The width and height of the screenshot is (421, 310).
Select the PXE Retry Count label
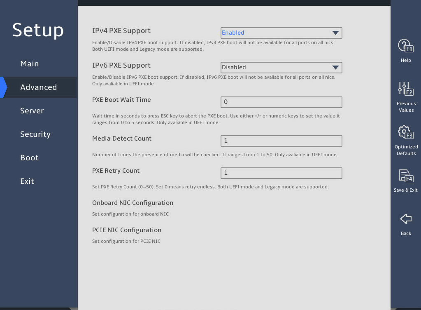pos(116,171)
